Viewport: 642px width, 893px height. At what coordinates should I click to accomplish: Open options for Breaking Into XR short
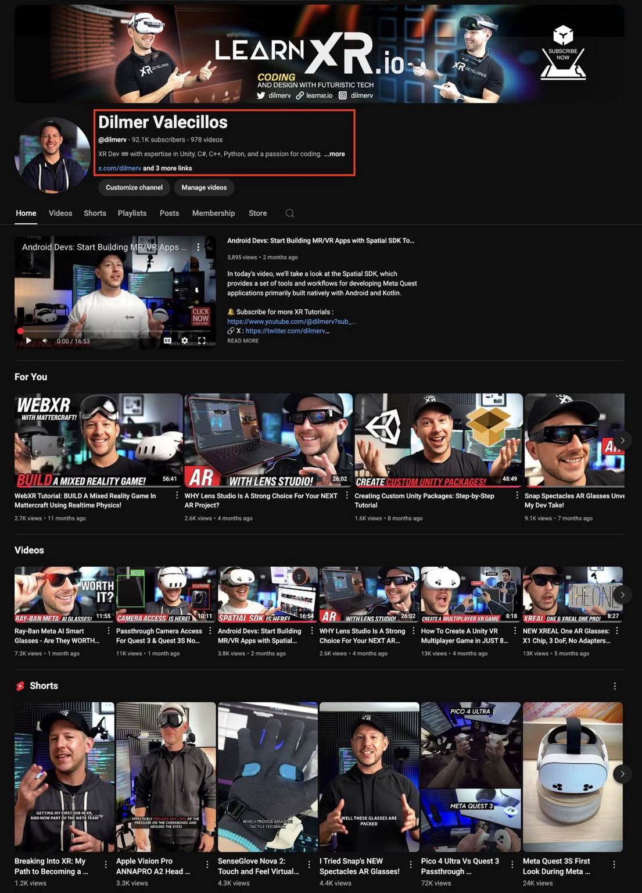coord(106,865)
